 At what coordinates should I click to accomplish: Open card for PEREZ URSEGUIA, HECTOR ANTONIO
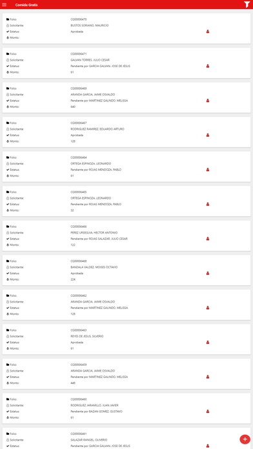pos(126,235)
